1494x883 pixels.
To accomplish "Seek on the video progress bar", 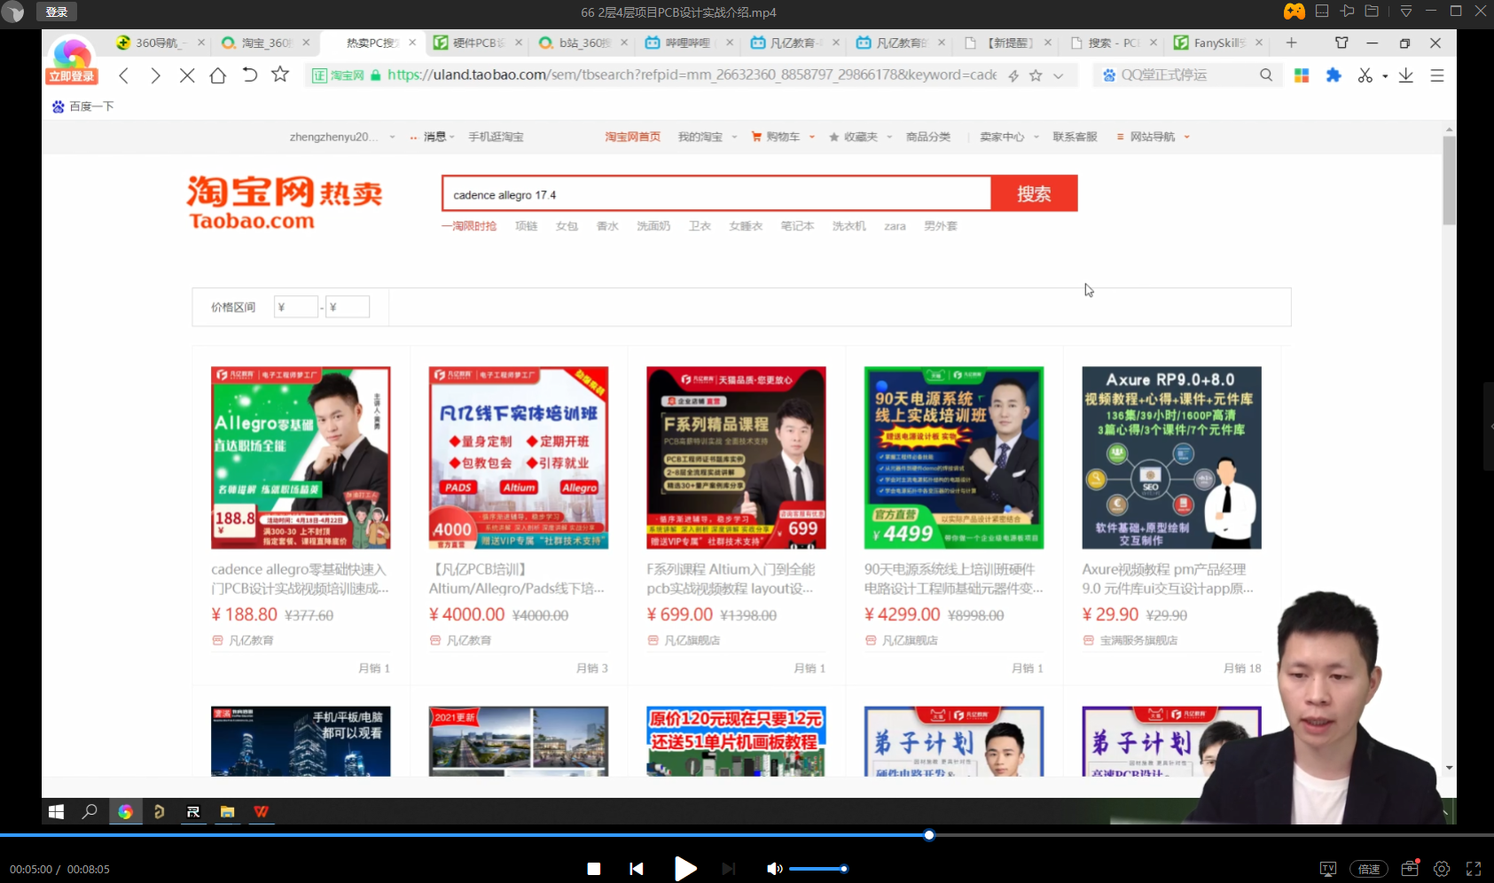I will tap(747, 835).
